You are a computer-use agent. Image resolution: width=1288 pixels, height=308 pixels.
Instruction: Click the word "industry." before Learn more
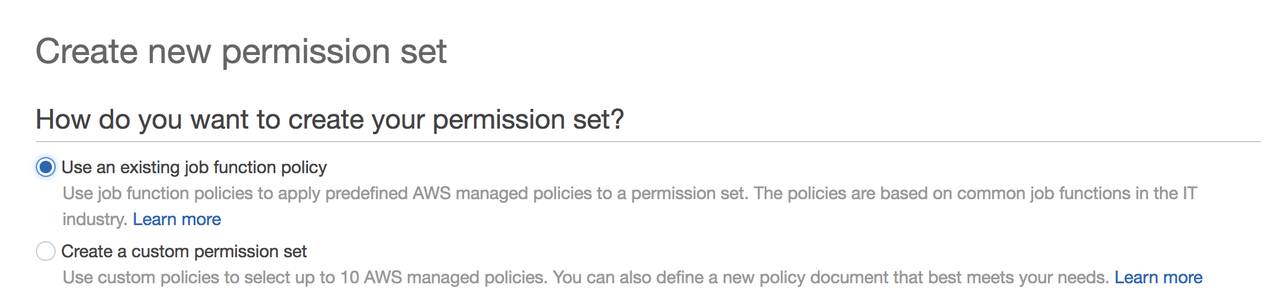pos(95,220)
